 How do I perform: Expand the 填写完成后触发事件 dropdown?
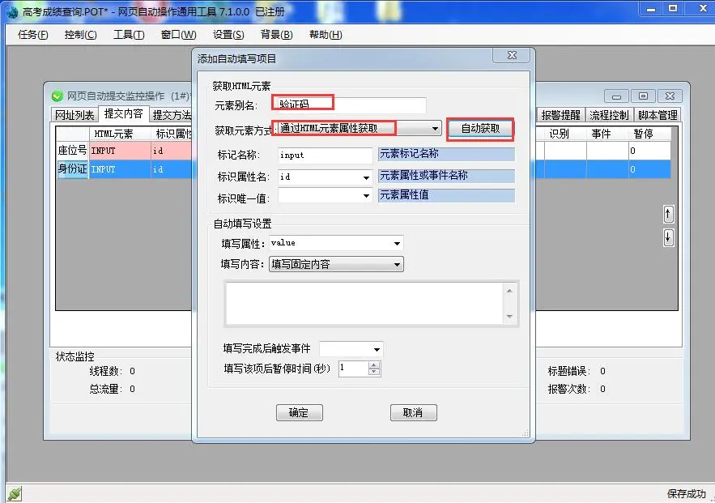coord(377,349)
